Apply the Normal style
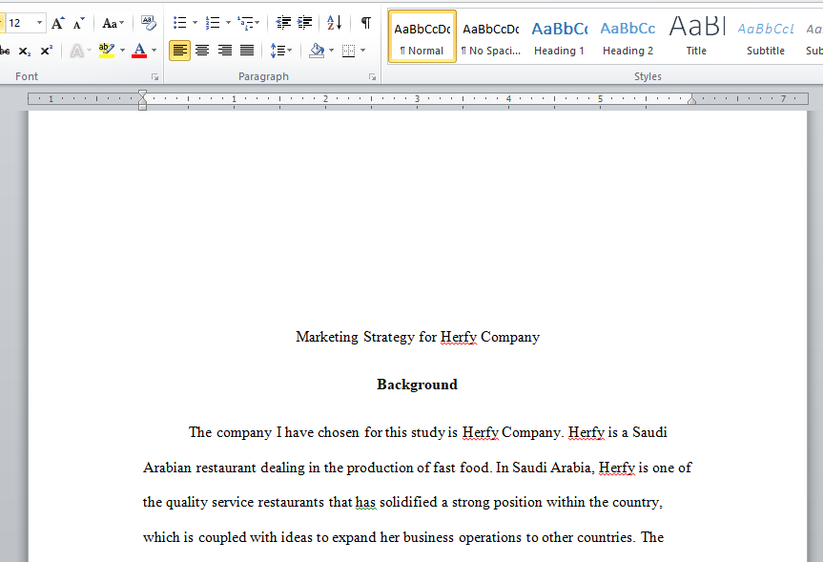 click(x=422, y=36)
